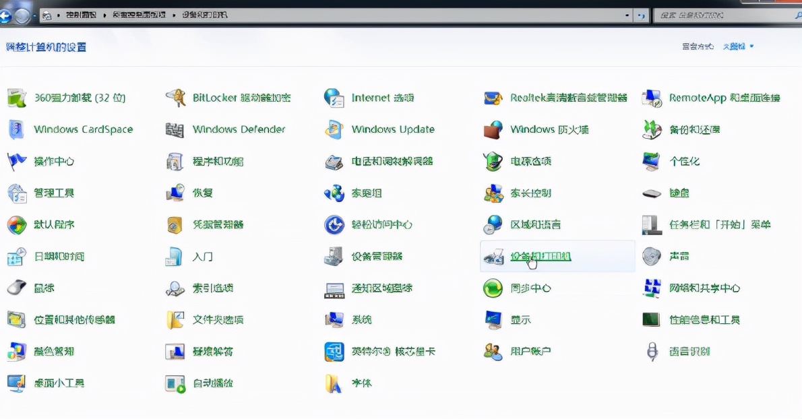This screenshot has height=419, width=802.
Task: Open the 操作中心 flag icon
Action: pos(17,162)
